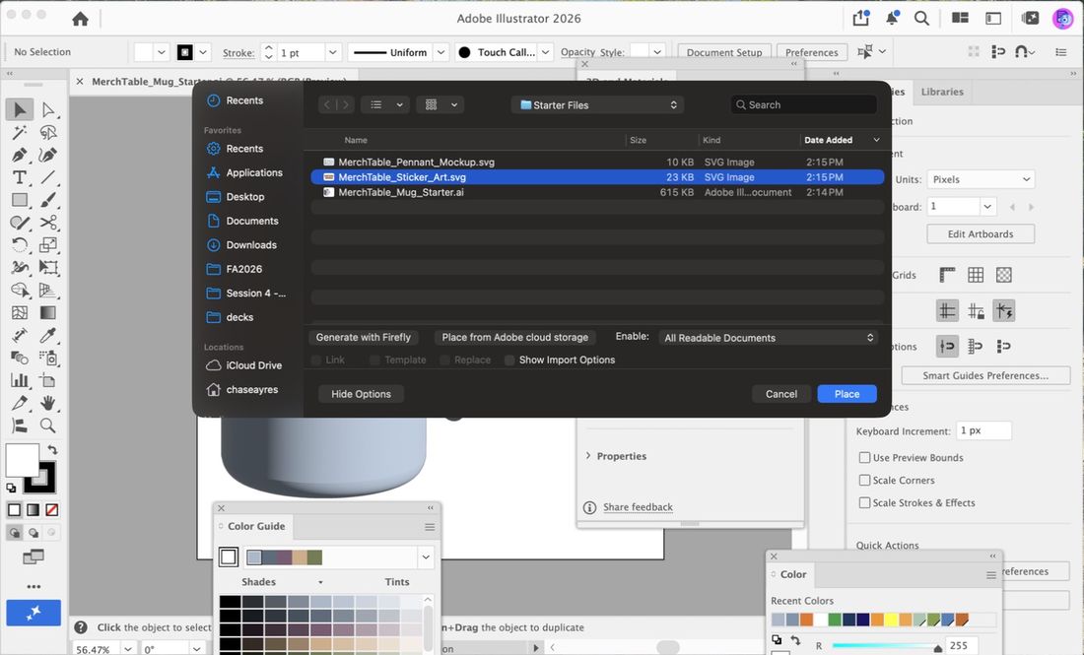The image size is (1084, 655).
Task: Select MerchTable_Pennant_Mockup.svg file
Action: (597, 163)
